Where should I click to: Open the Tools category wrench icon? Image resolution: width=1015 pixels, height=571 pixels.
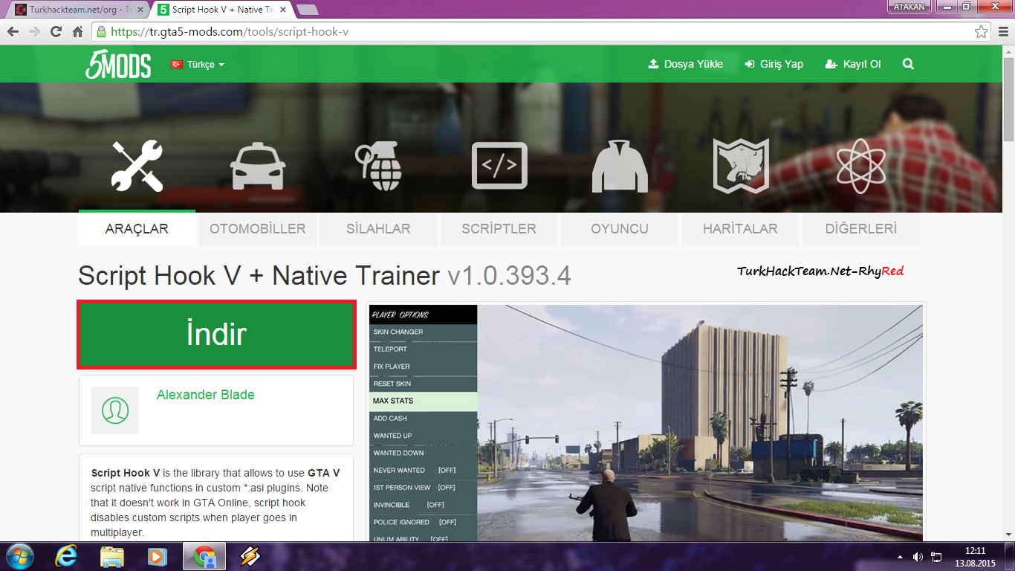click(137, 167)
